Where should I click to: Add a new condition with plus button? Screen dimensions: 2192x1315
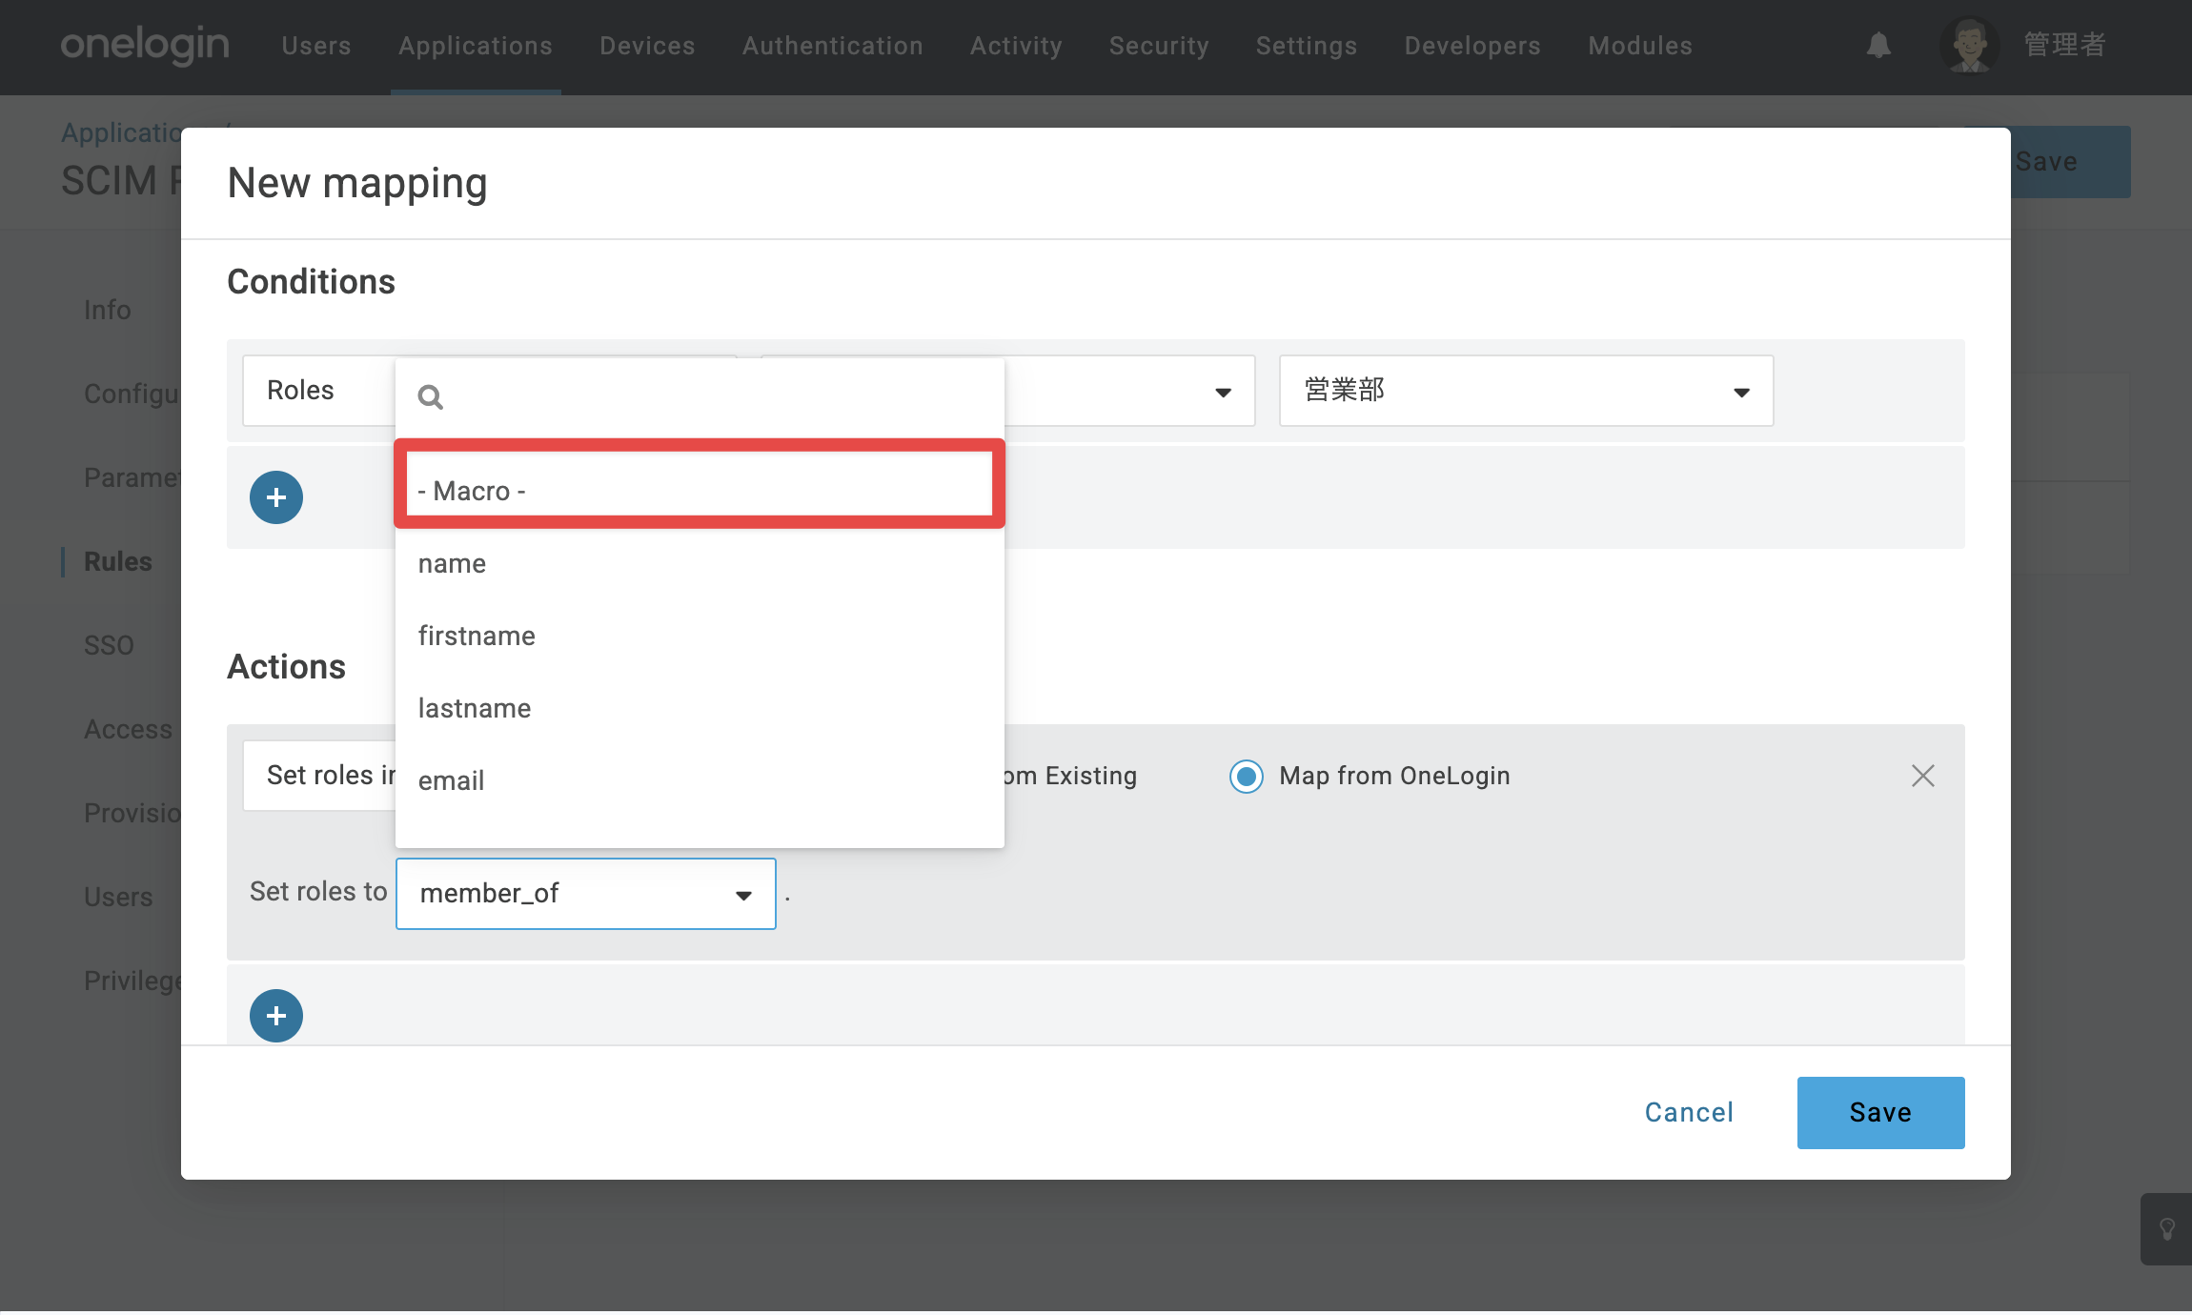tap(276, 497)
